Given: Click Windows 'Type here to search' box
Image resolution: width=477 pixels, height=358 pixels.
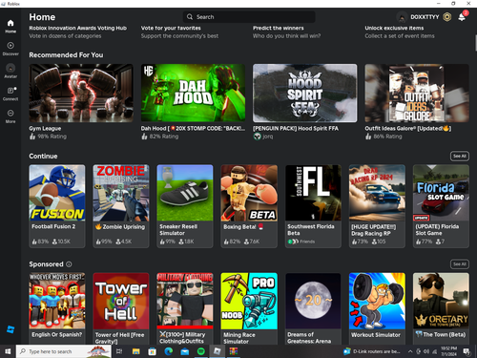Looking at the screenshot, I should click(64, 351).
